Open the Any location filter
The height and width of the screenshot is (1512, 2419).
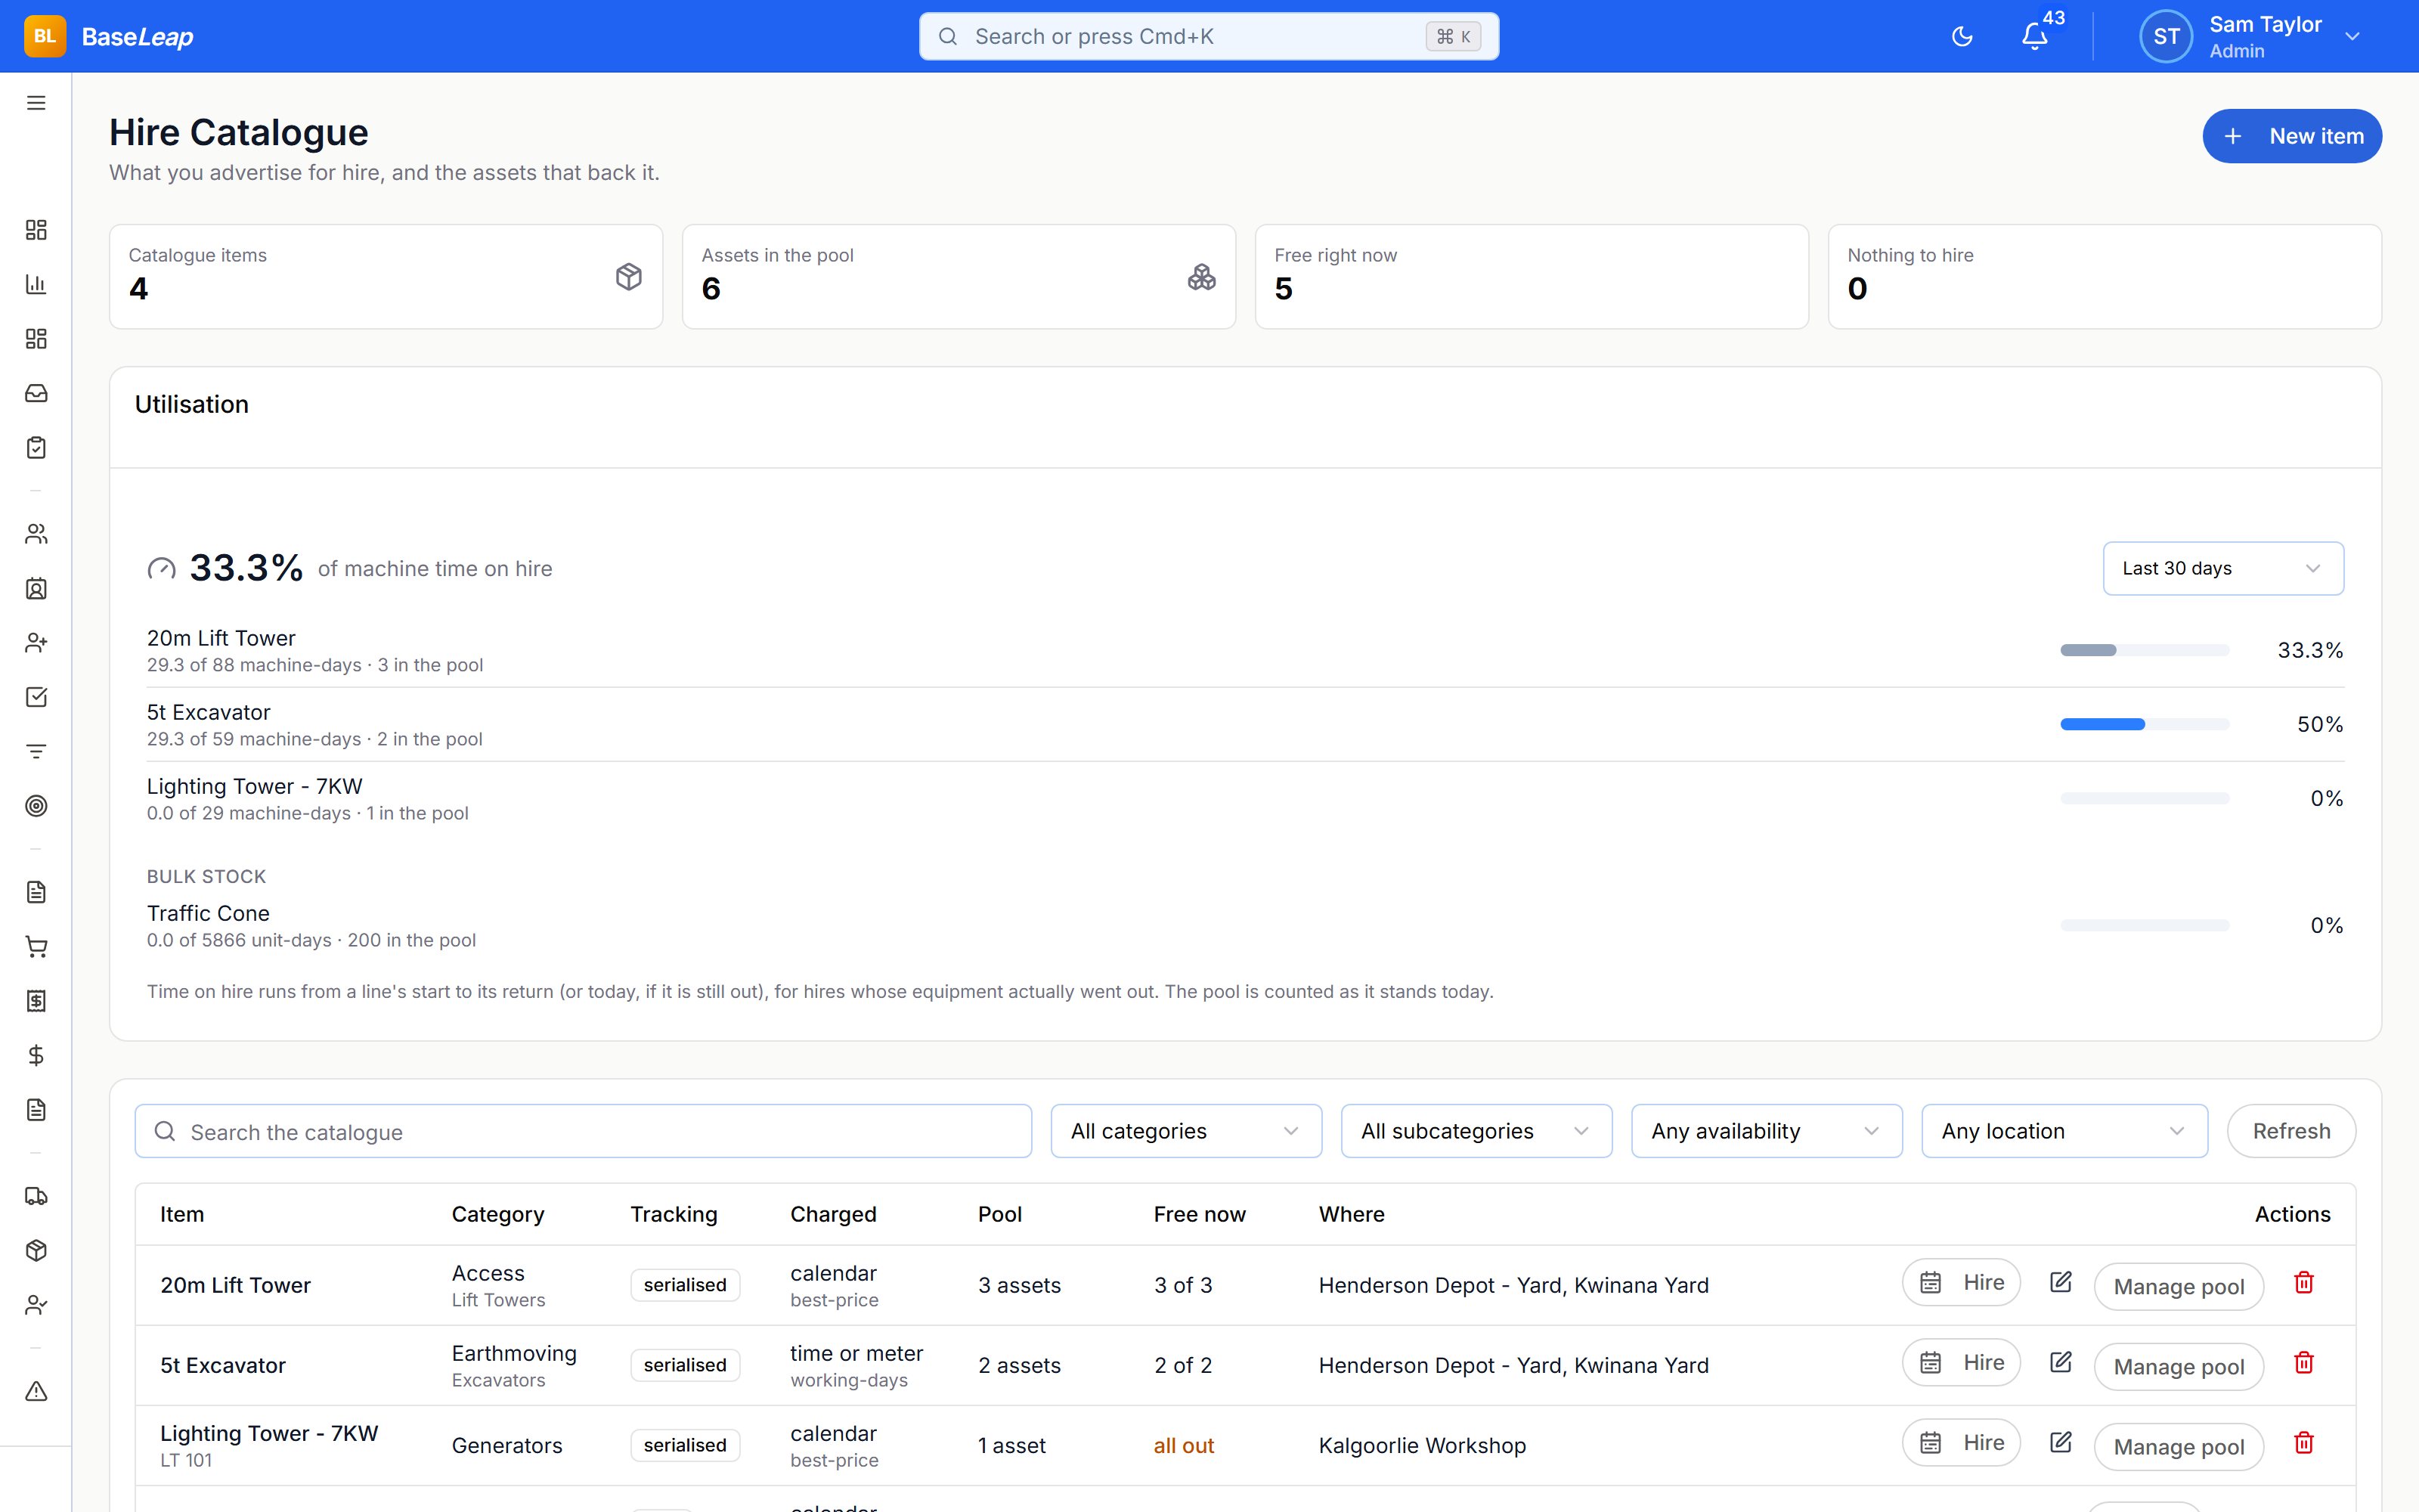pyautogui.click(x=2064, y=1131)
